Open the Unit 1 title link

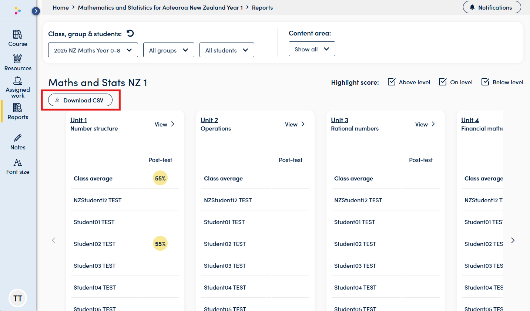coord(79,120)
